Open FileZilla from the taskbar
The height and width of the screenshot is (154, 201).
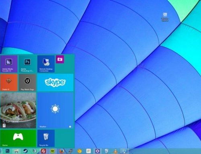43,151
